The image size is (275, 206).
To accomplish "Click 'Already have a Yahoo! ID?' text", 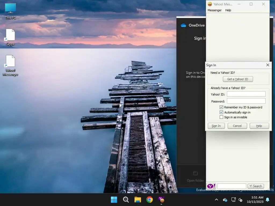I will tap(228, 88).
